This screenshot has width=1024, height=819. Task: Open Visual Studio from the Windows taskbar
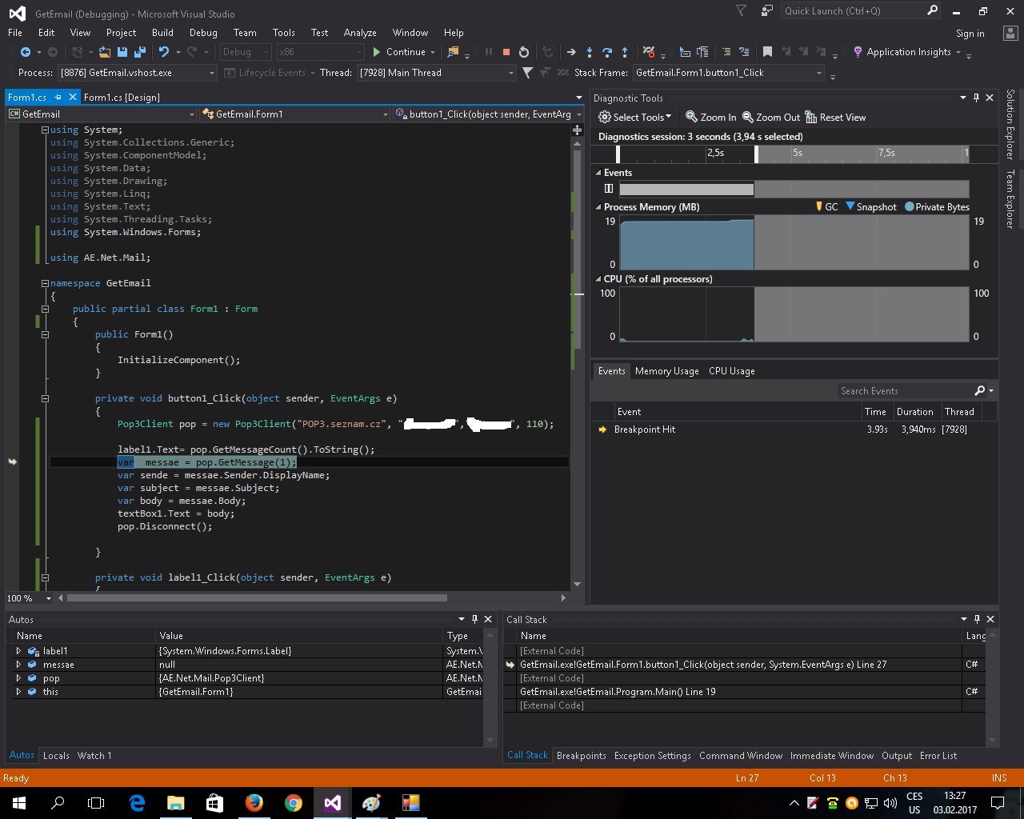[333, 803]
